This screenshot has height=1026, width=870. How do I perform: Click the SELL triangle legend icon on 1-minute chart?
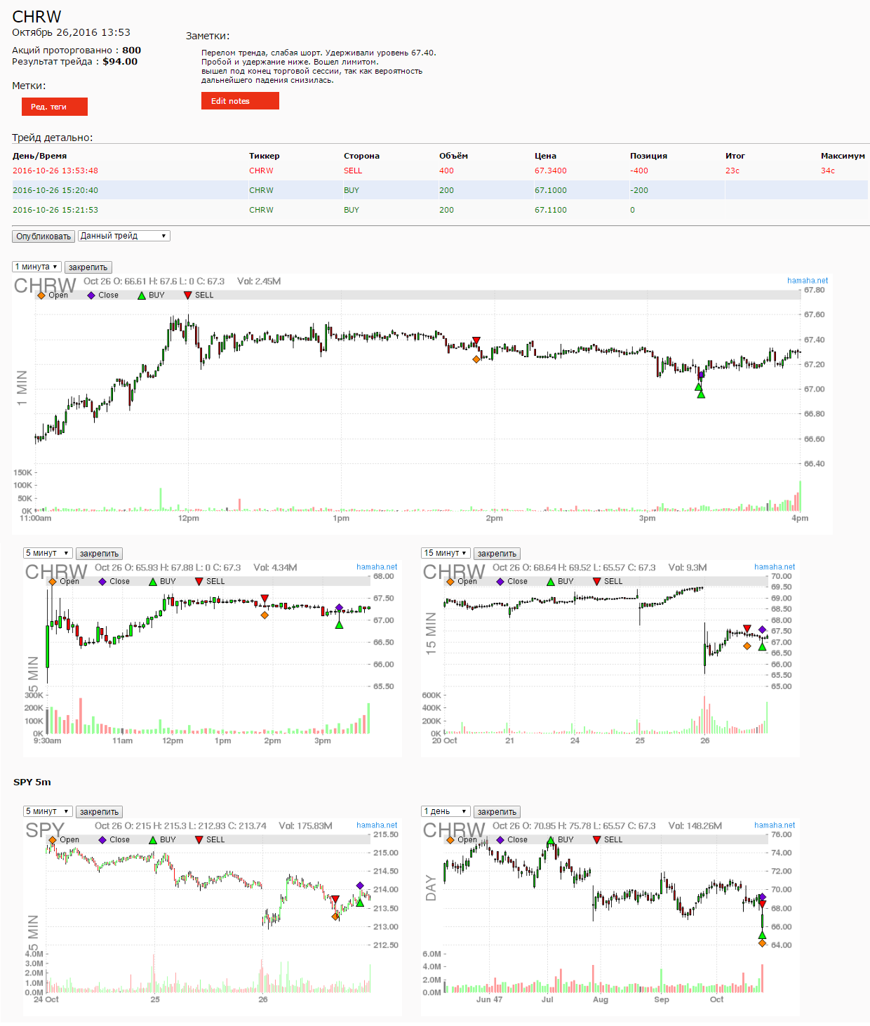click(188, 295)
